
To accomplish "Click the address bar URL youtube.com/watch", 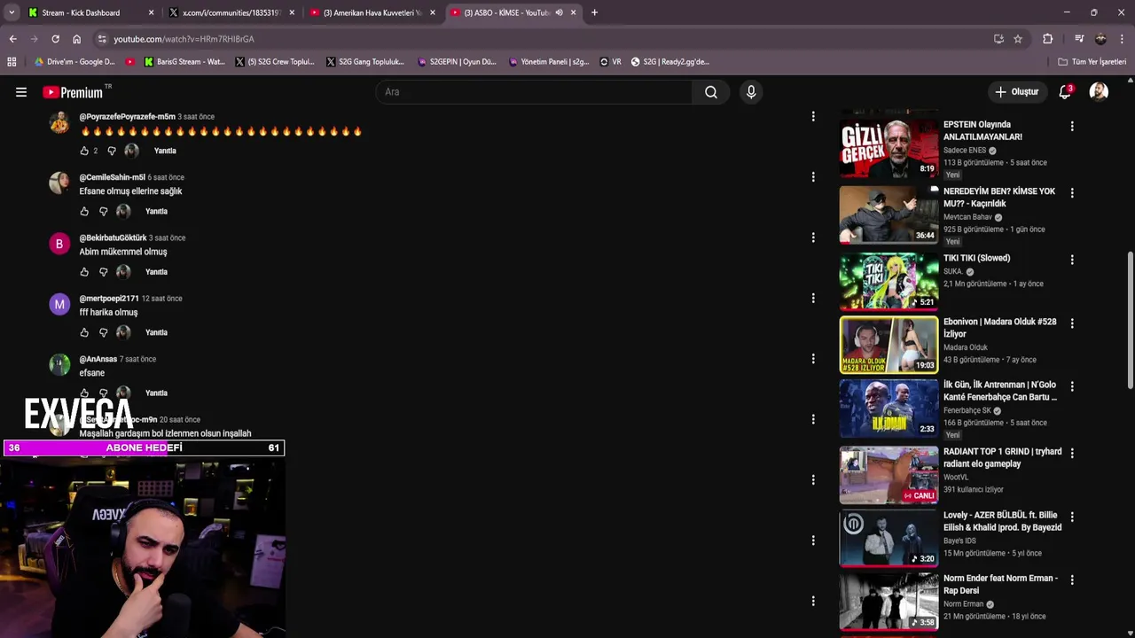I will [184, 39].
